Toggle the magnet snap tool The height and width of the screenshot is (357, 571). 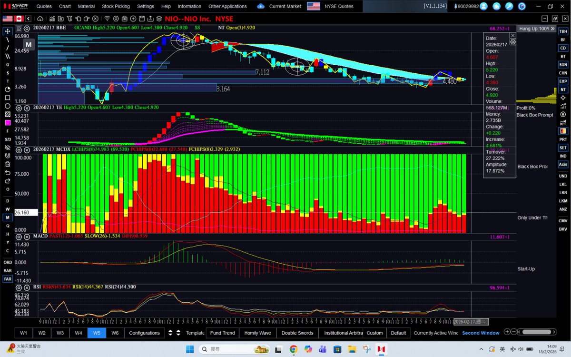8,156
